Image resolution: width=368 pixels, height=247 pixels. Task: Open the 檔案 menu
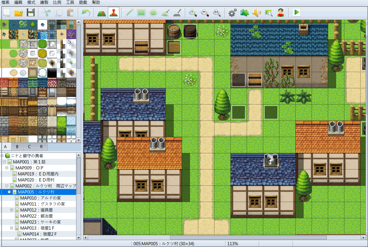pyautogui.click(x=5, y=2)
